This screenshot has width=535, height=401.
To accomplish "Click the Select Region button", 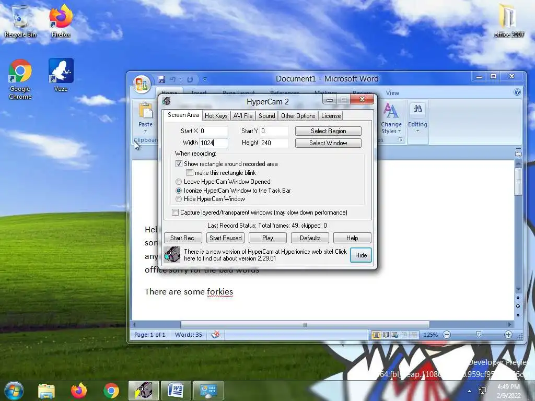I will (x=328, y=131).
